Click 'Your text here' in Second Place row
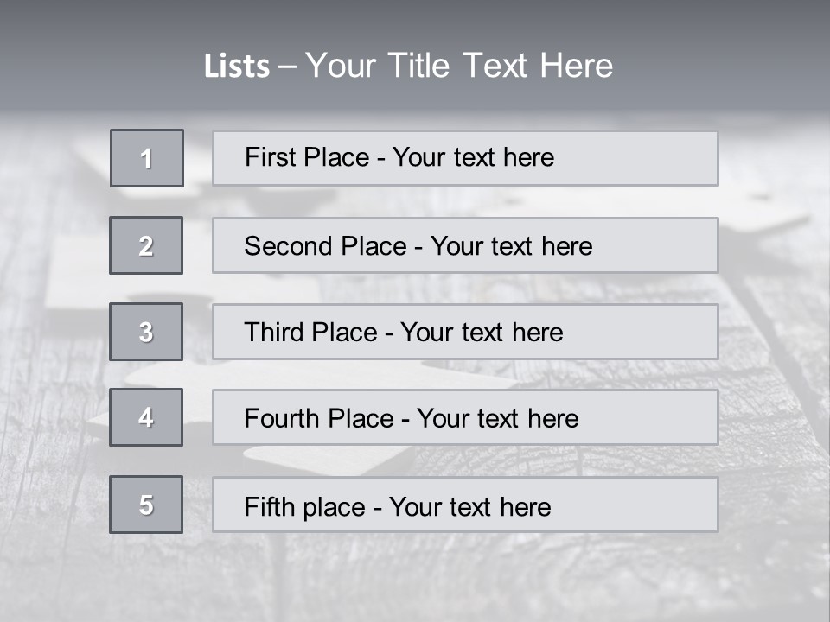Viewport: 830px width, 622px height. click(511, 246)
